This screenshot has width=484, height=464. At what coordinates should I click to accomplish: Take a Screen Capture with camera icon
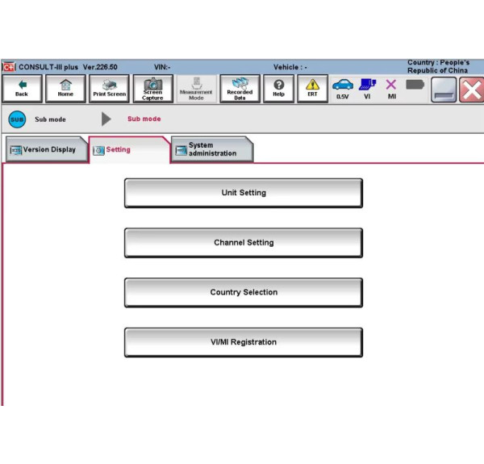click(152, 89)
